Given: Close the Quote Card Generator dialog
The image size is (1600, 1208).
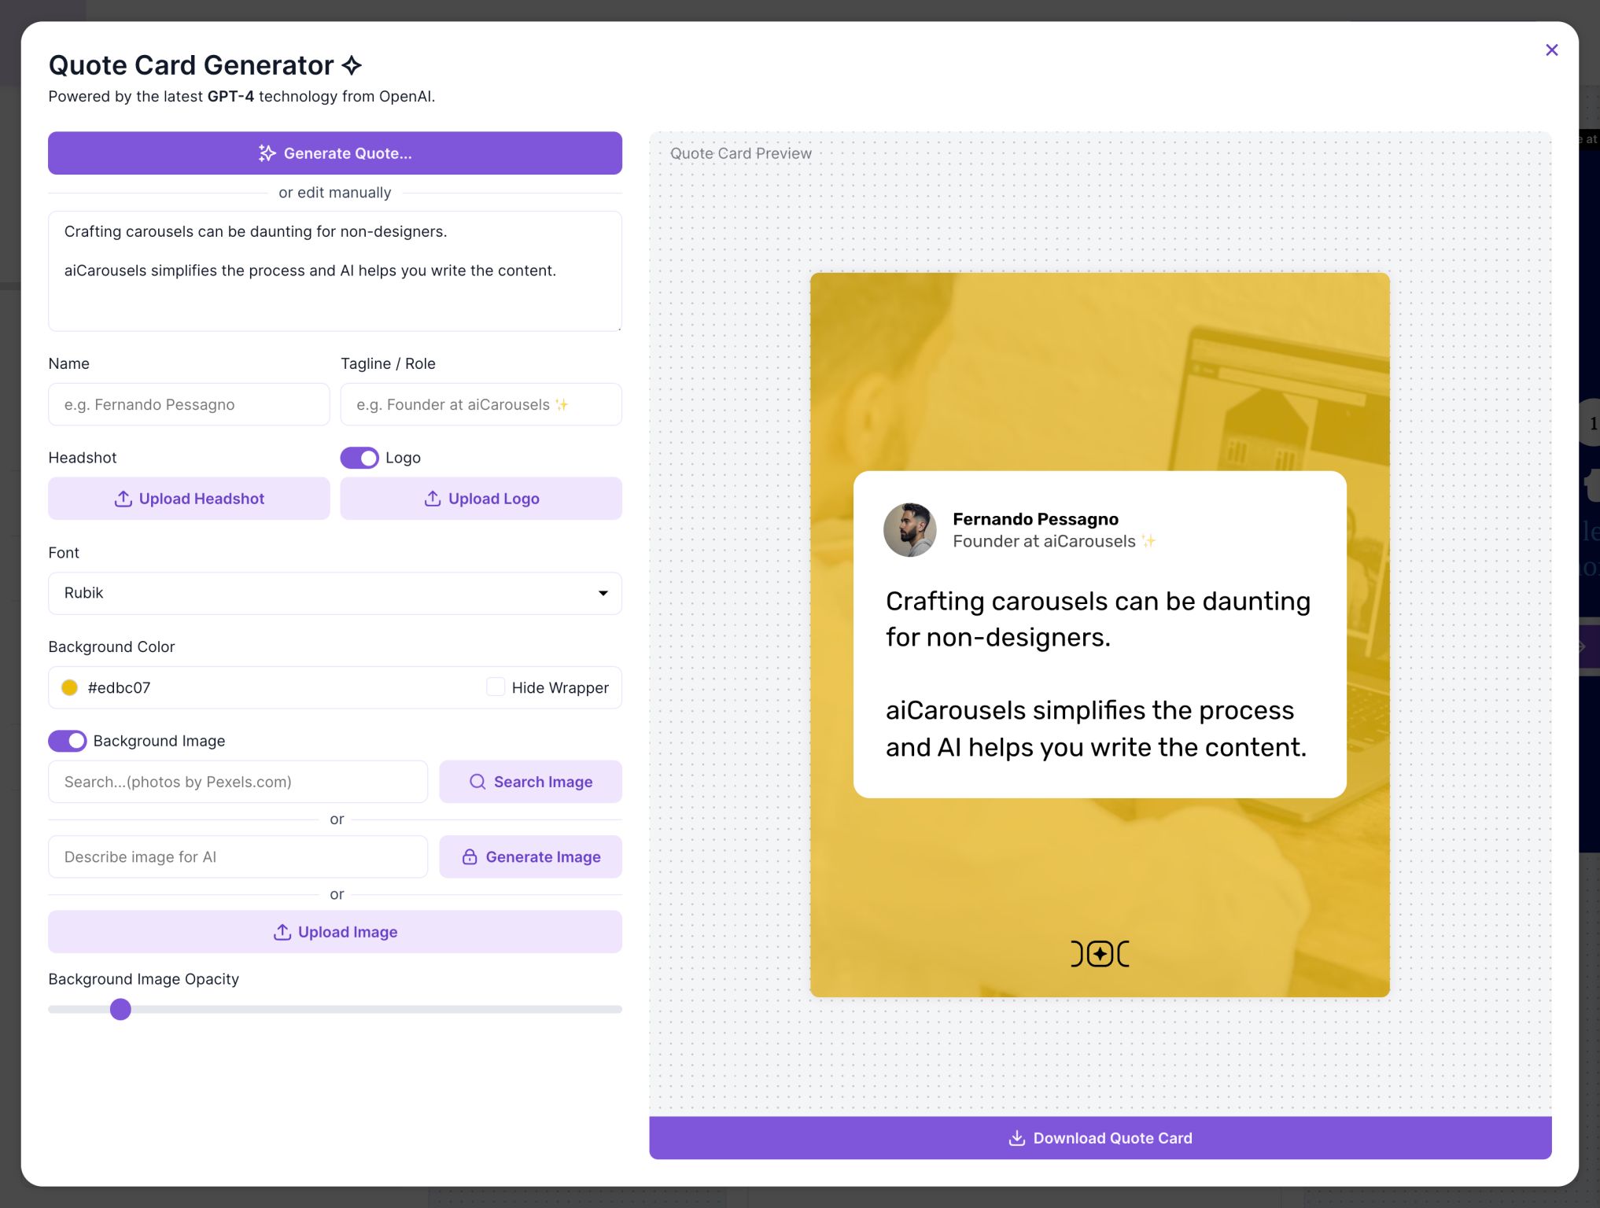Looking at the screenshot, I should pyautogui.click(x=1551, y=50).
